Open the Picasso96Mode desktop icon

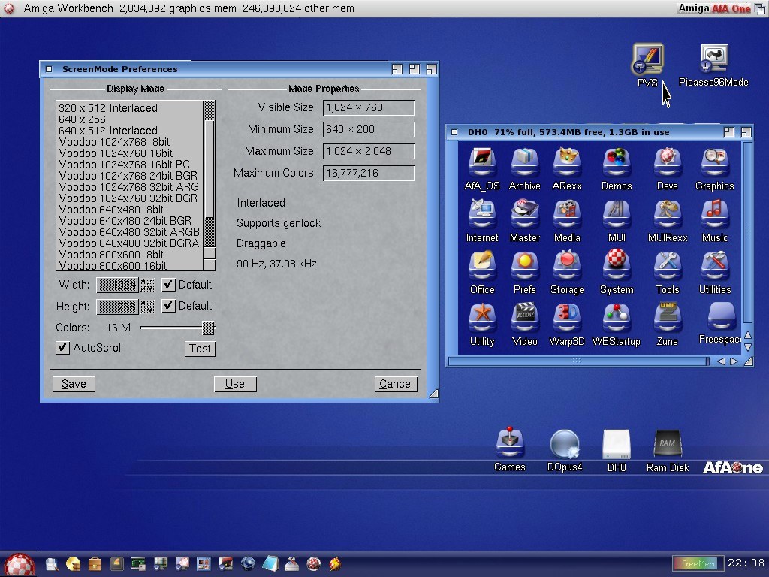pos(713,60)
